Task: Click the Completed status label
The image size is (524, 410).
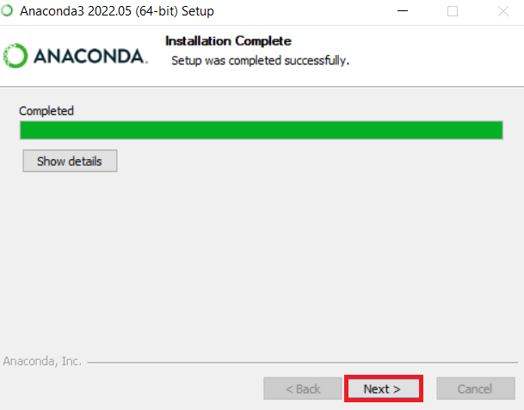Action: (x=46, y=111)
